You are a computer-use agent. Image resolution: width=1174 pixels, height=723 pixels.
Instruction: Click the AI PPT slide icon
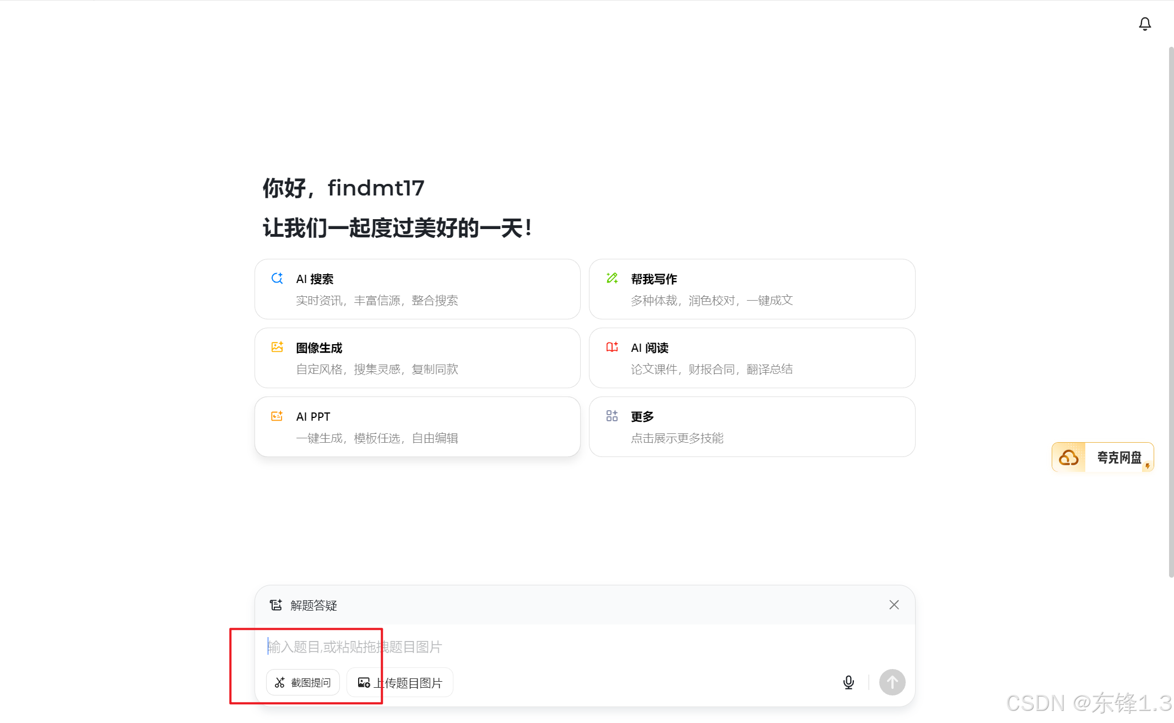pyautogui.click(x=277, y=416)
